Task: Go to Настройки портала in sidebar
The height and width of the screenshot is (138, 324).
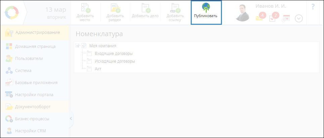Action: 34,95
